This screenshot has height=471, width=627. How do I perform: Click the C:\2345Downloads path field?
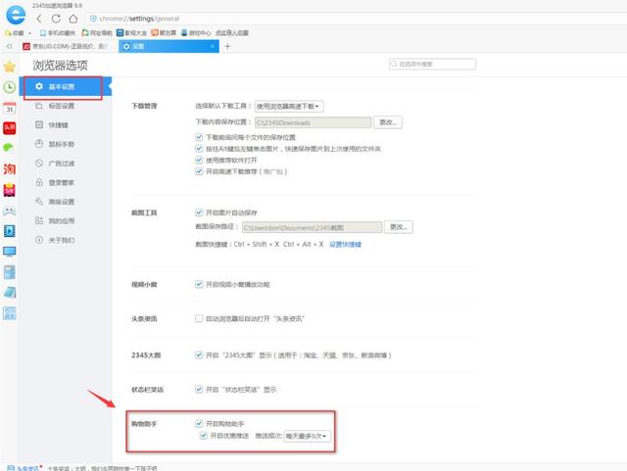313,122
